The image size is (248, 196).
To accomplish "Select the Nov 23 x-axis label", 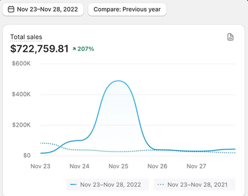I will click(40, 166).
